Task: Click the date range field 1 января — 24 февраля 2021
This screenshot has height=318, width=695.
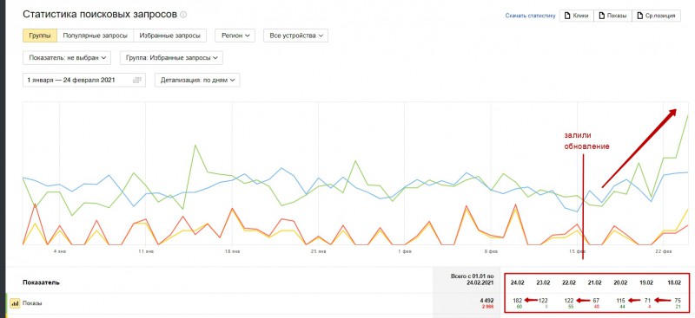Action: point(84,80)
